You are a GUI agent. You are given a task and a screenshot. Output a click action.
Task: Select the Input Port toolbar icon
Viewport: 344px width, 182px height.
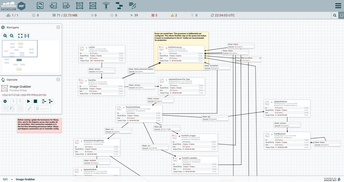(x=53, y=6)
